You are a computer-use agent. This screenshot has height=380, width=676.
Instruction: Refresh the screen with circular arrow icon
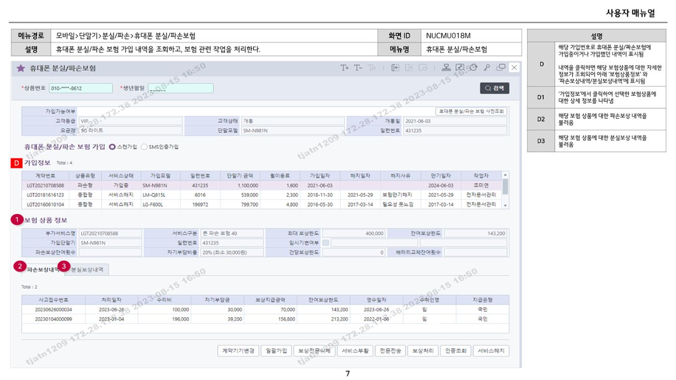[x=474, y=68]
